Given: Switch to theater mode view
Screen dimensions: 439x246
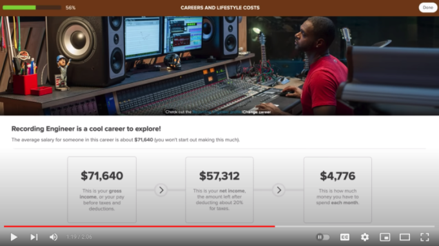Looking at the screenshot, I should [405, 237].
